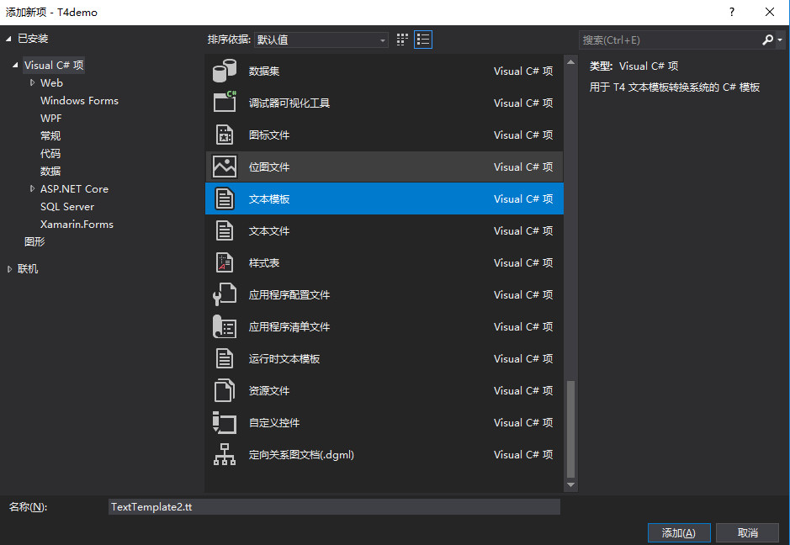Select 常规 category
Viewport: 790px width, 545px height.
click(50, 135)
